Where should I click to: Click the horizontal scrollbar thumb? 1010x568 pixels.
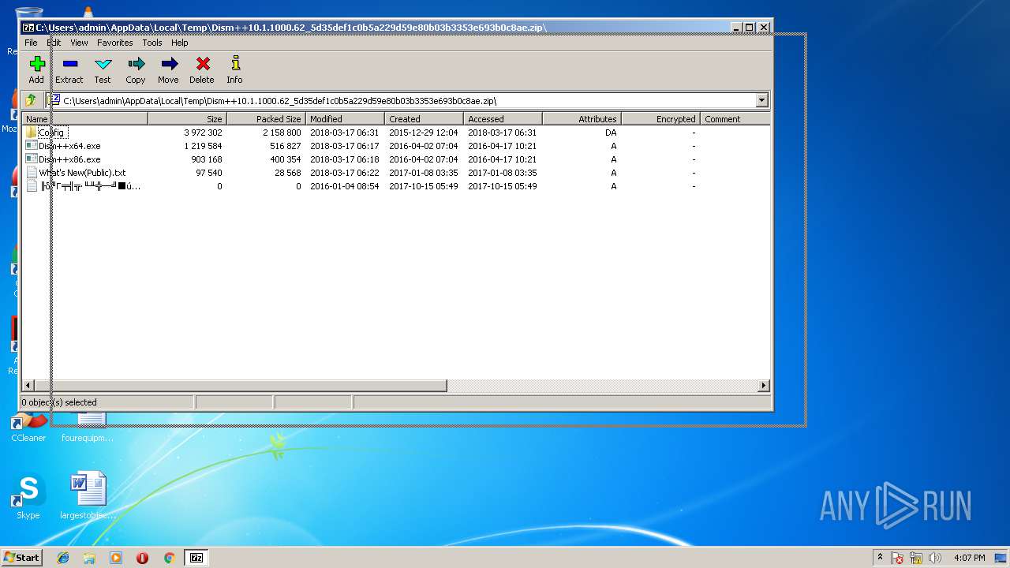[241, 386]
